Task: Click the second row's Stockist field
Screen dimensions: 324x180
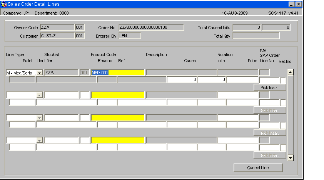Action: click(x=61, y=95)
